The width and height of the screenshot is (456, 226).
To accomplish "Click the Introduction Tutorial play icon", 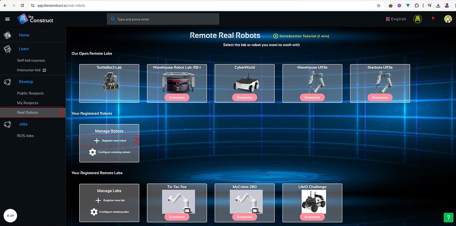I will (275, 36).
